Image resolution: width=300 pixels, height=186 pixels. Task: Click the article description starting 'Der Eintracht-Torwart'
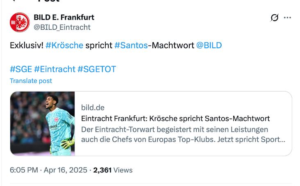pyautogui.click(x=183, y=134)
